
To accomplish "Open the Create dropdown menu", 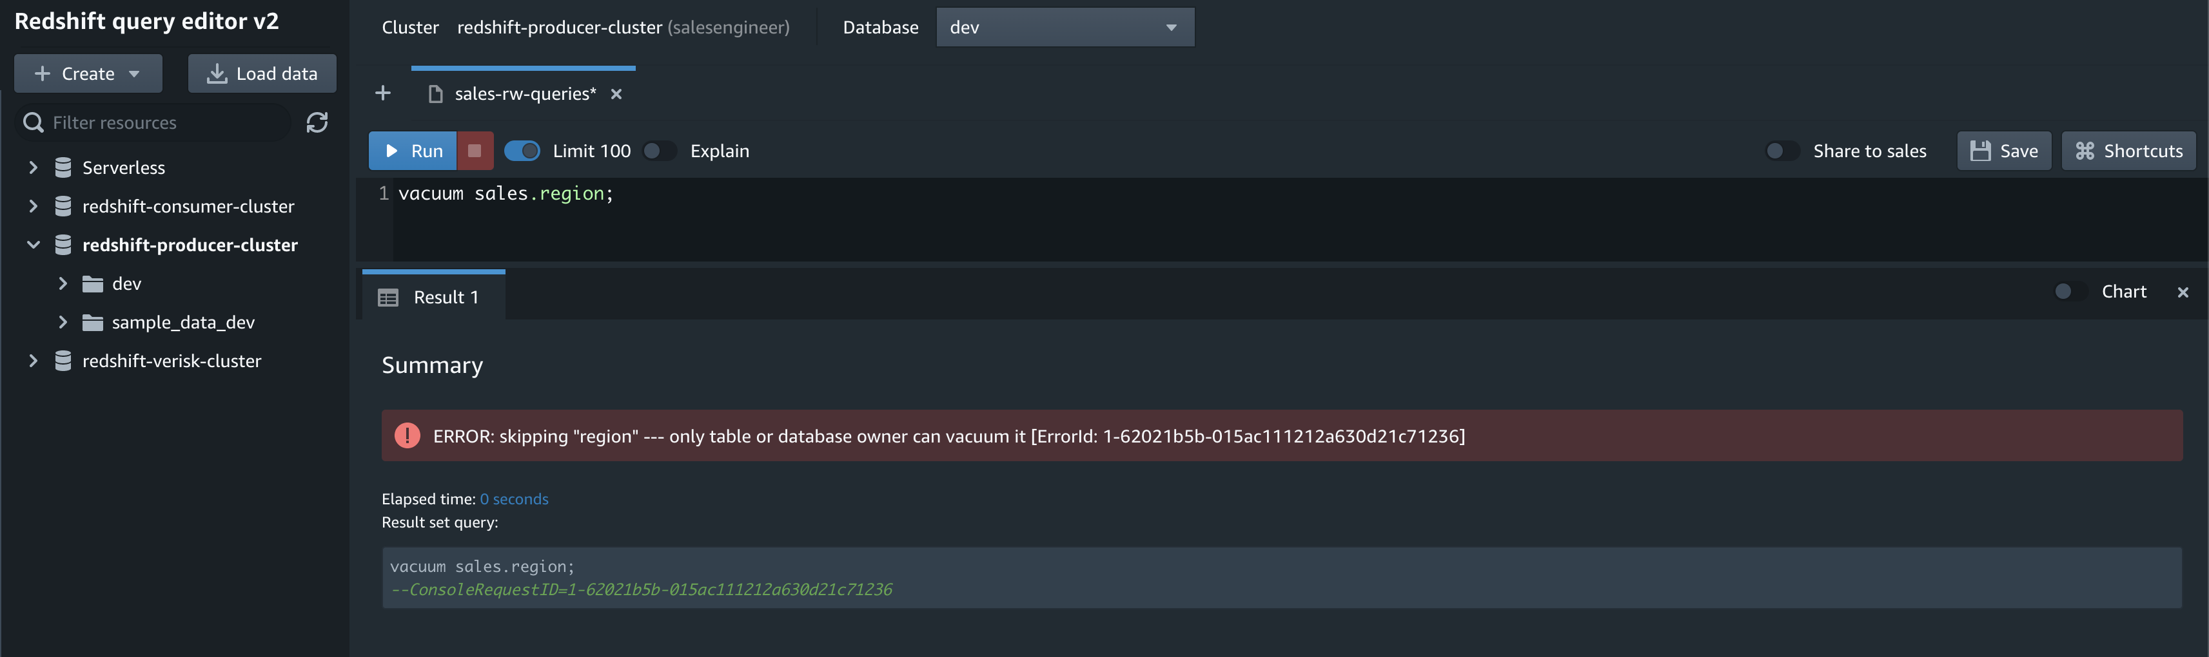I will [88, 73].
